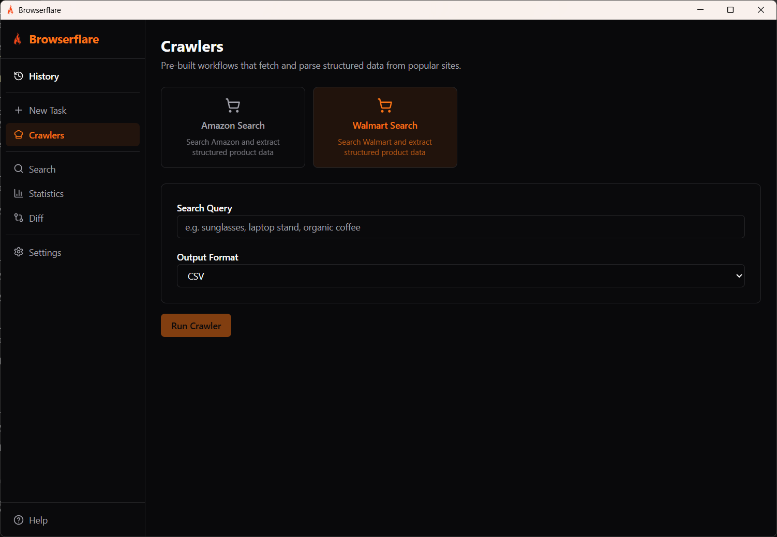
Task: Click the Browserflare brand name
Action: [x=64, y=39]
